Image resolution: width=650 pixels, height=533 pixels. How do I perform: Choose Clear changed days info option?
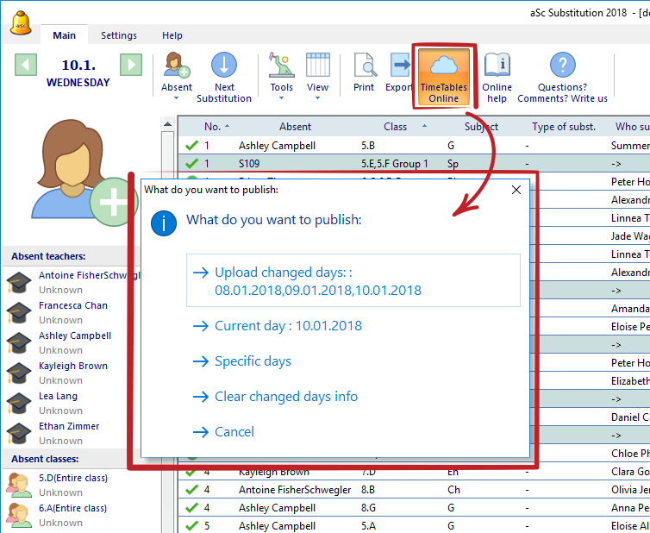coord(286,397)
